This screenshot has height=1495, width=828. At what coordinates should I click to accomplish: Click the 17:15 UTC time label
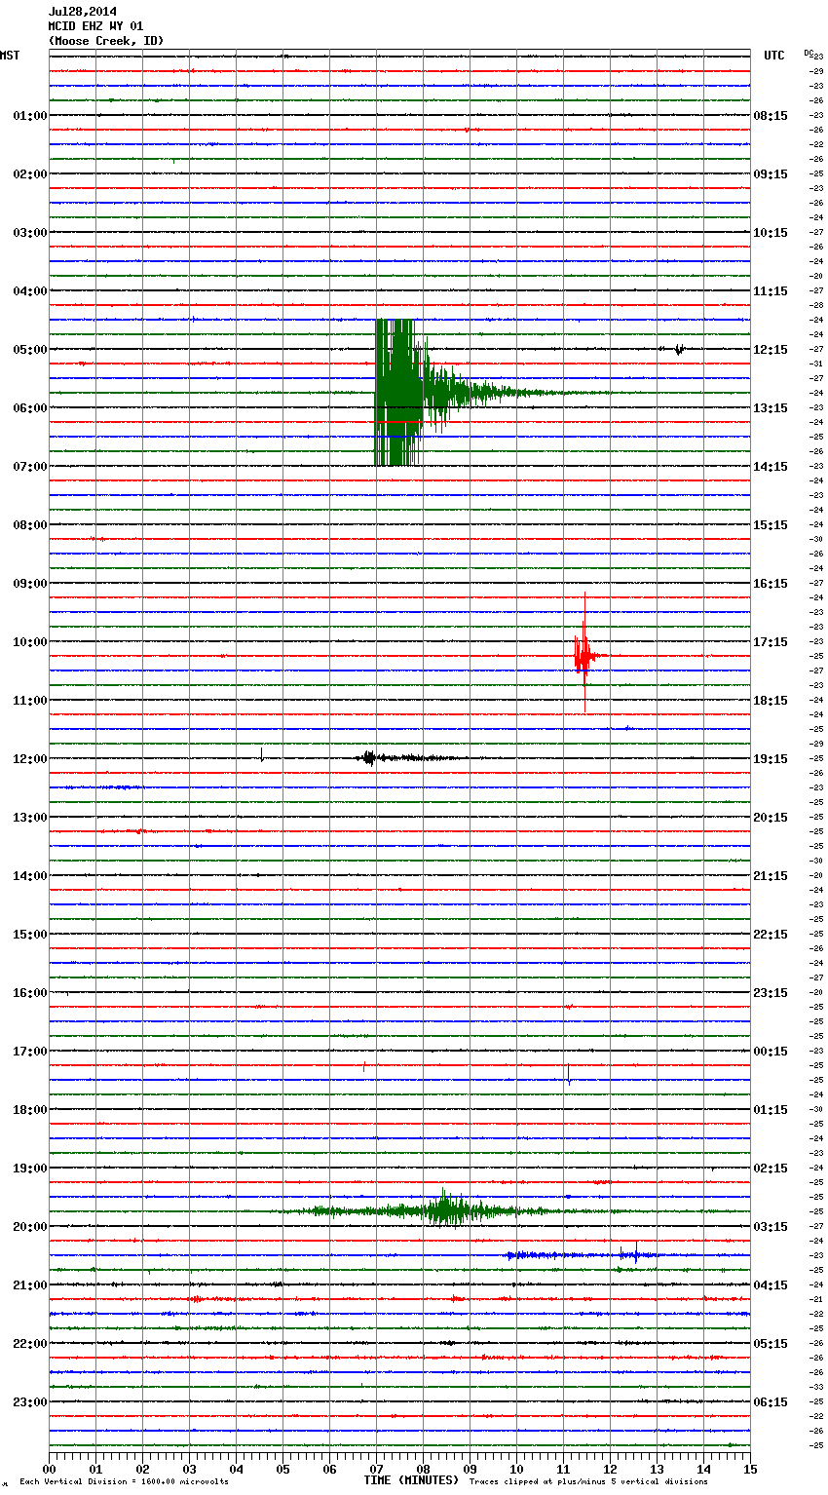[771, 642]
